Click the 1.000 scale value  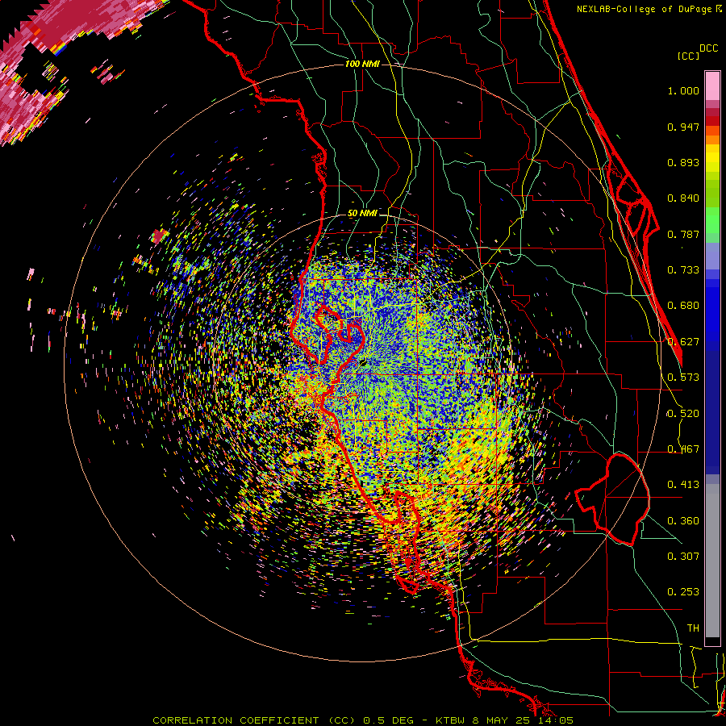(x=683, y=90)
